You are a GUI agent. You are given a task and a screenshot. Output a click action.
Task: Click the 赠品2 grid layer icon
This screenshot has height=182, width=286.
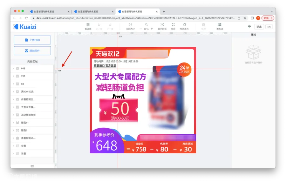coord(17,130)
